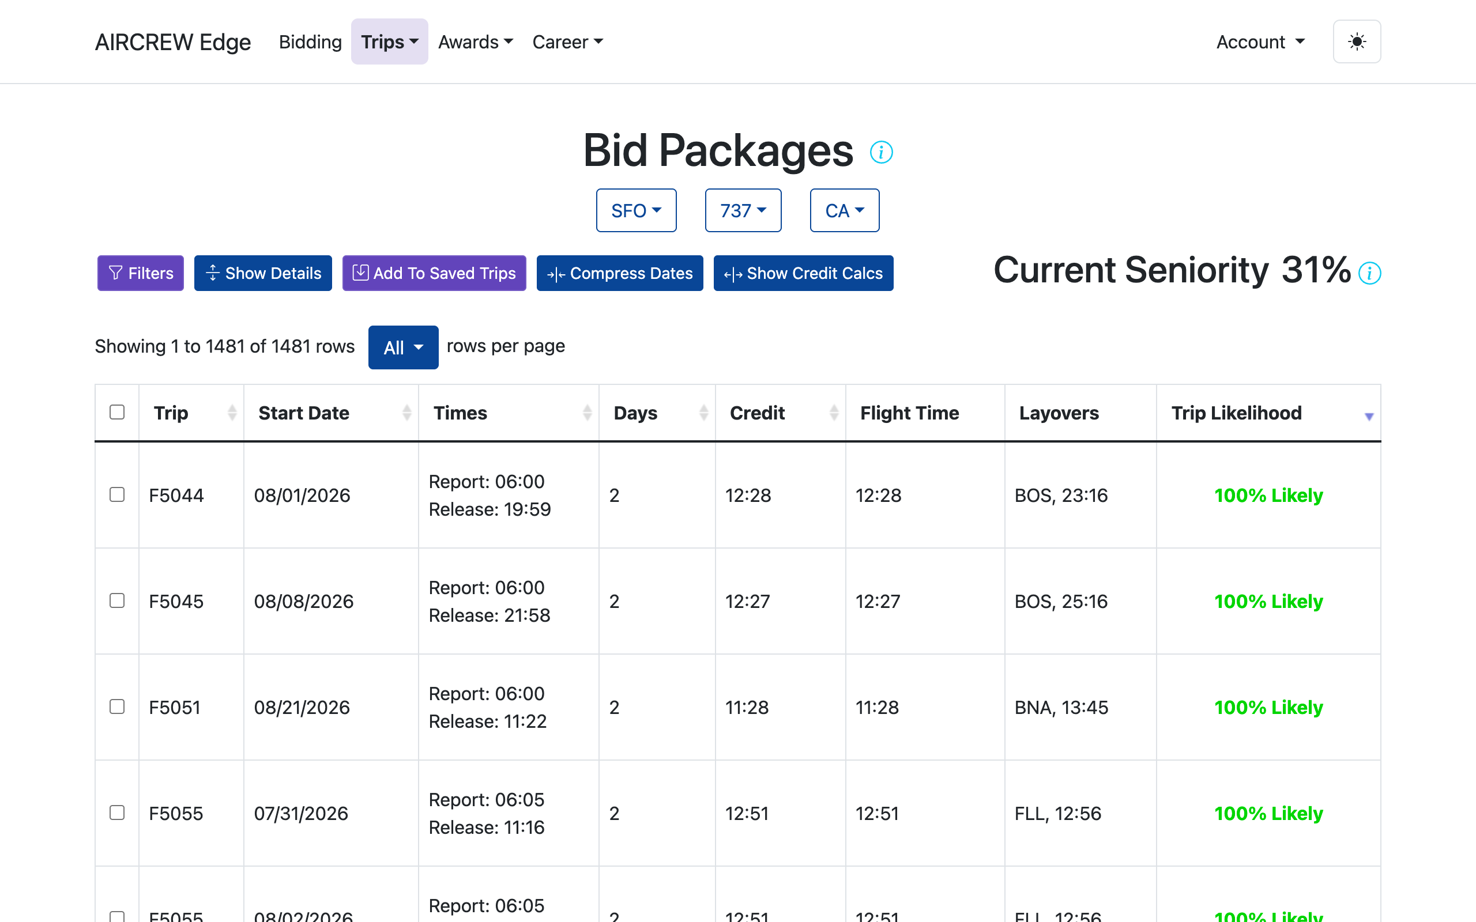This screenshot has width=1476, height=922.
Task: Open the Bid Packages info icon
Action: pyautogui.click(x=881, y=152)
